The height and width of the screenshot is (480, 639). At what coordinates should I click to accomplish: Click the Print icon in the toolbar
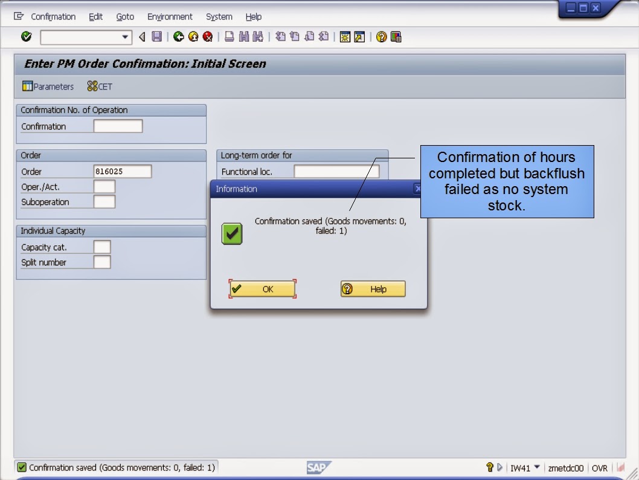[228, 37]
